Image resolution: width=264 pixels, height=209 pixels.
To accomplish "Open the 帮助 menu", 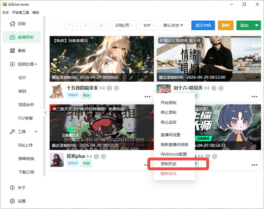I will tap(36, 13).
